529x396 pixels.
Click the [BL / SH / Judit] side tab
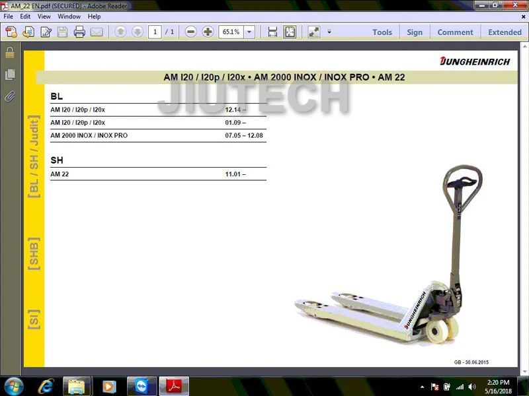point(34,156)
